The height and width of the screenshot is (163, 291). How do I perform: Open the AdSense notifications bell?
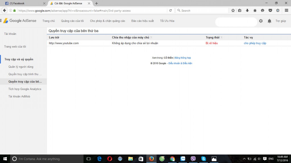269,21
